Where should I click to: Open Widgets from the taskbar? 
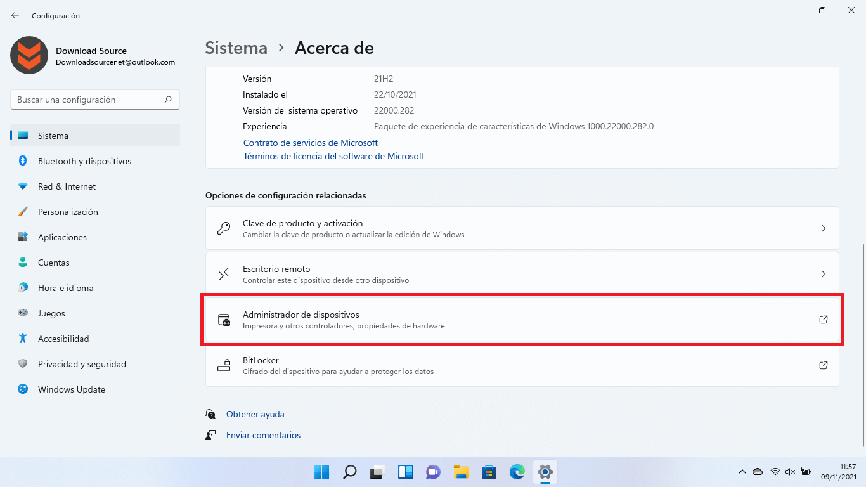tap(406, 472)
